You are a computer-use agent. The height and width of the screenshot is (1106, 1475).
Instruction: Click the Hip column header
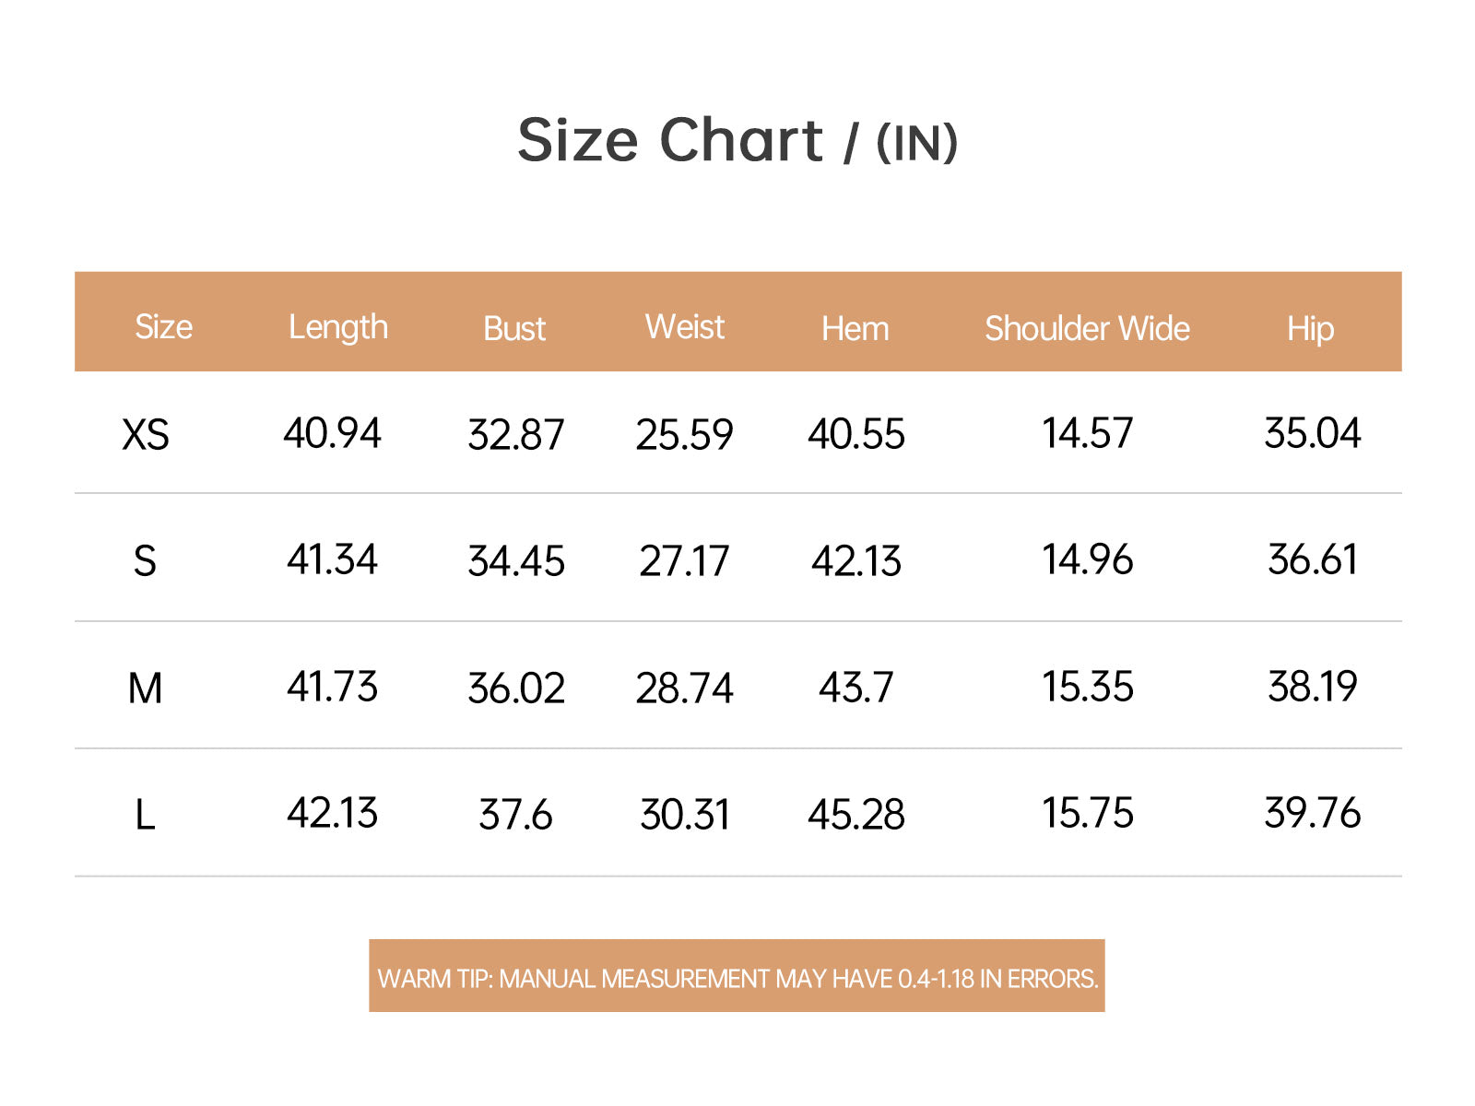[x=1311, y=329]
